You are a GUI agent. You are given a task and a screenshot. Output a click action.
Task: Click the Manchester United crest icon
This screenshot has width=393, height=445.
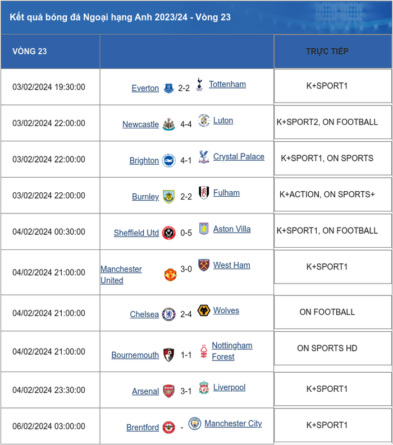click(x=170, y=275)
